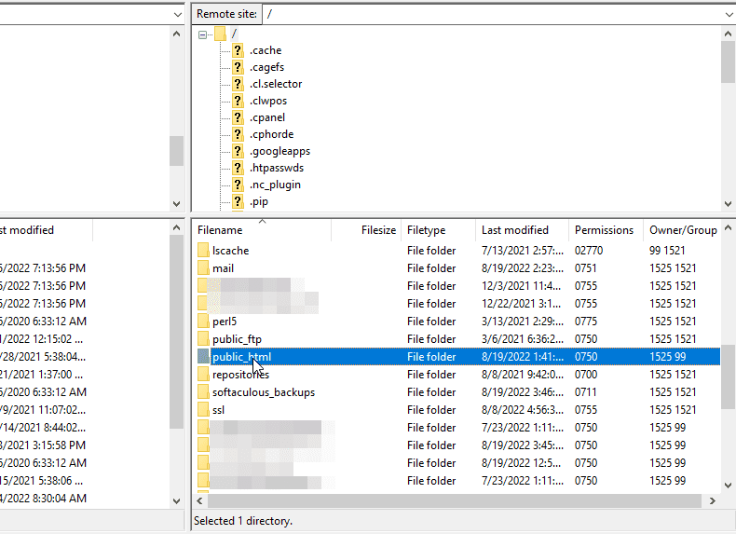Select the softaculous_backups folder name
The image size is (736, 534).
point(264,392)
